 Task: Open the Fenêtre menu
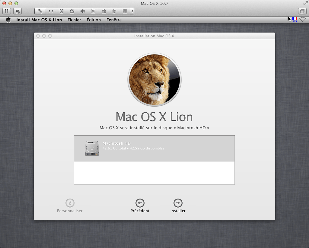(x=114, y=20)
